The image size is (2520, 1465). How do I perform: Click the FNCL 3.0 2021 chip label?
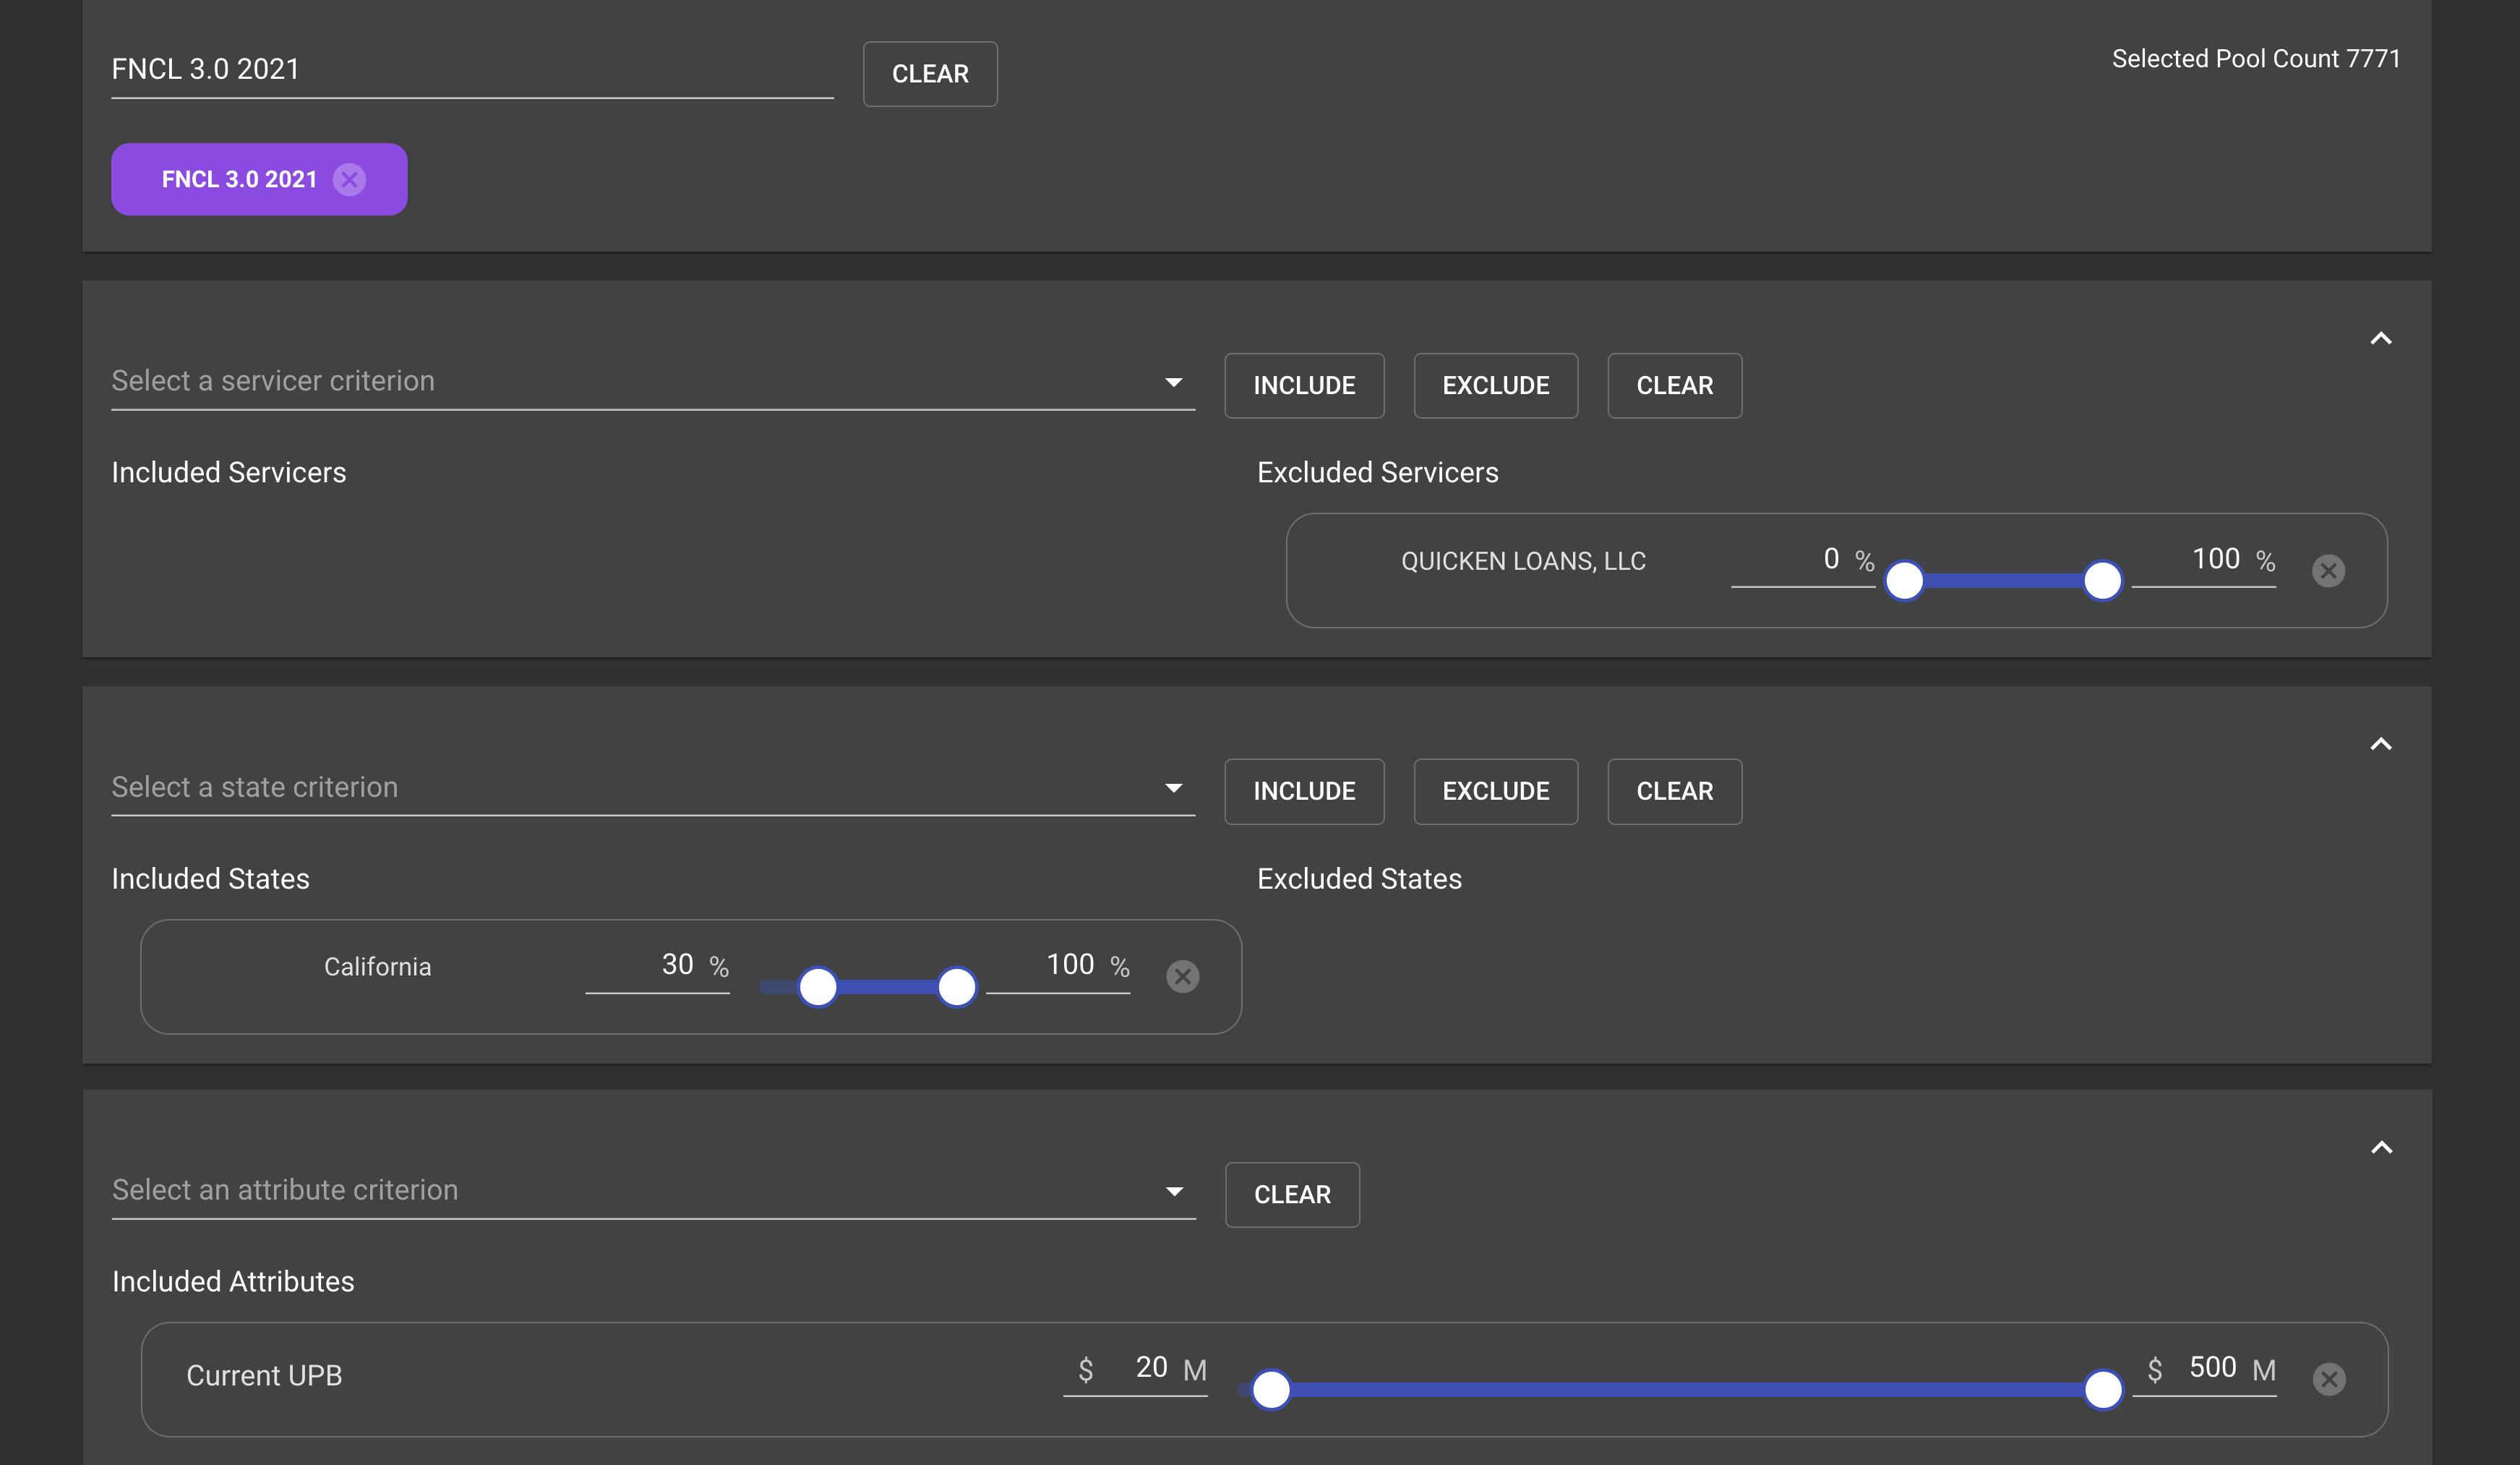(239, 179)
